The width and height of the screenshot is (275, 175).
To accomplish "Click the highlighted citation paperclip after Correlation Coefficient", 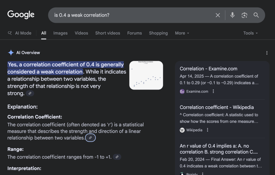I will coord(91,137).
